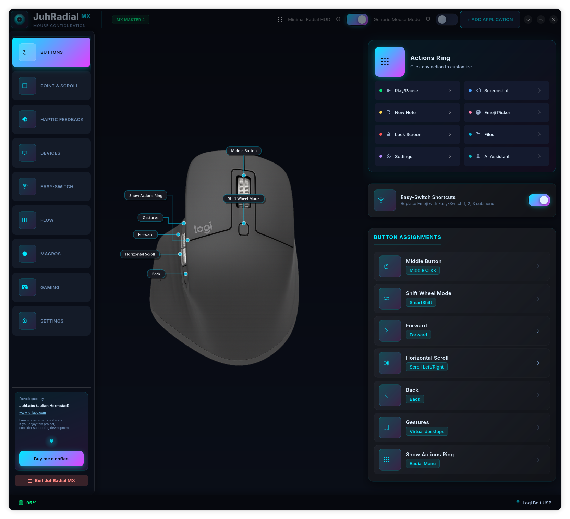Click the Middle Button assignment mouse icon
The height and width of the screenshot is (519, 570).
[x=390, y=266]
